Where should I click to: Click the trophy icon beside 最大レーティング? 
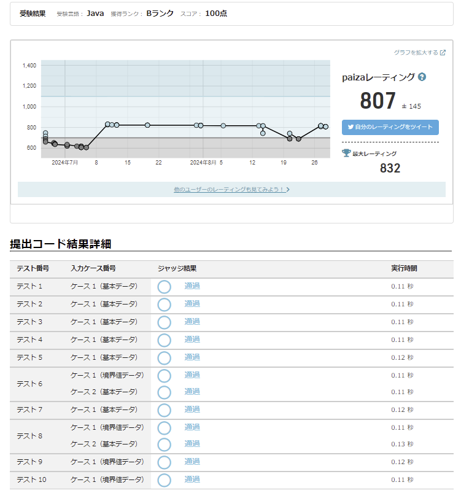click(346, 153)
